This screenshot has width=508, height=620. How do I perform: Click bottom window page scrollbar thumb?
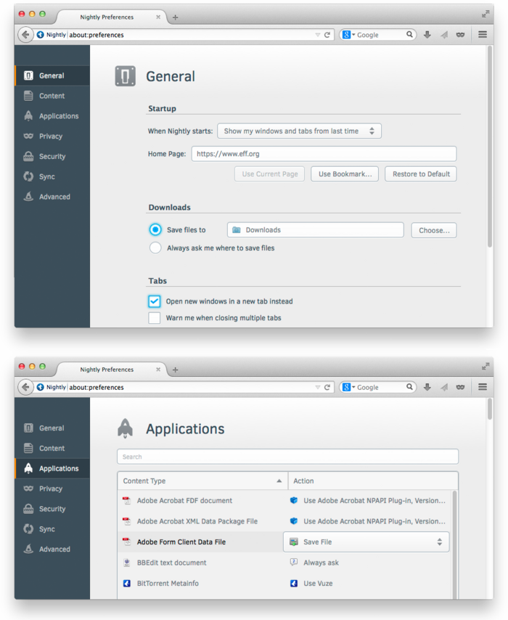[x=490, y=409]
